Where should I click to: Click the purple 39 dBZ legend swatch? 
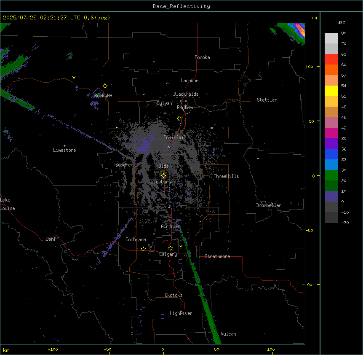coord(331,144)
